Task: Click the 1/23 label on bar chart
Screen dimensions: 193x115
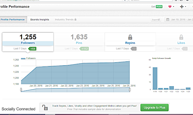Action: 177,92
